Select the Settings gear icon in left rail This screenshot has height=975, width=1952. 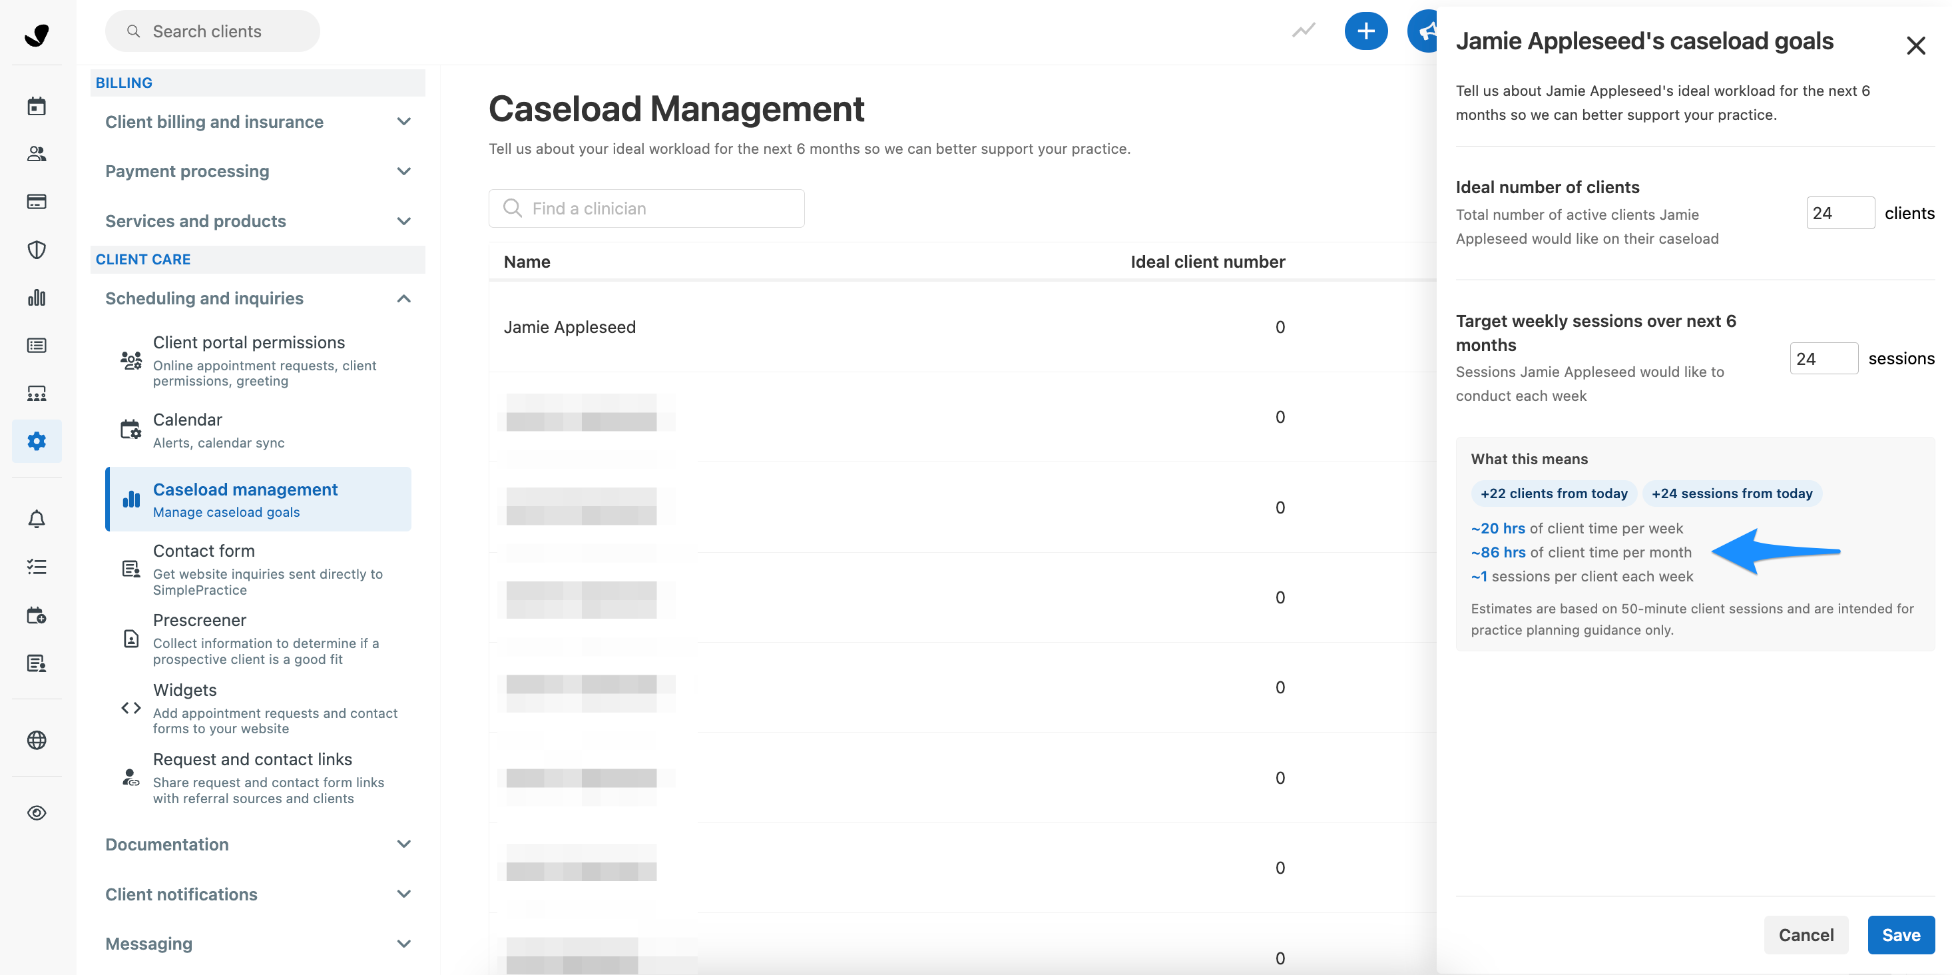[37, 442]
